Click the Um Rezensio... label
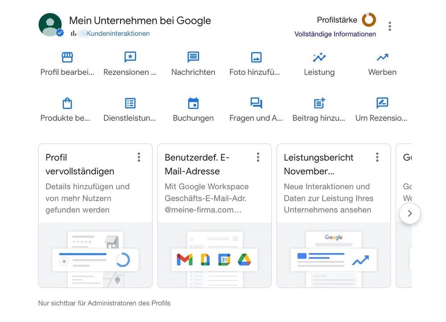 381,118
